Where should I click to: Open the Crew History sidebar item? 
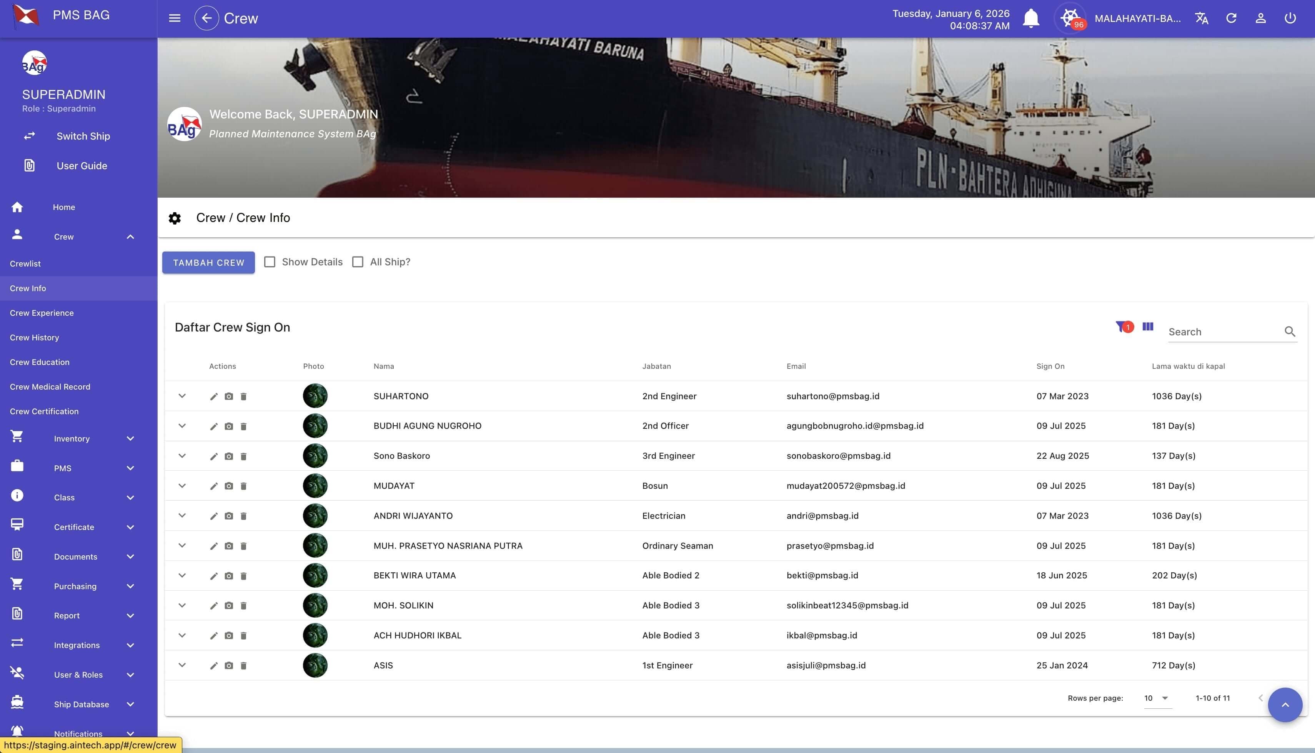[x=35, y=337]
